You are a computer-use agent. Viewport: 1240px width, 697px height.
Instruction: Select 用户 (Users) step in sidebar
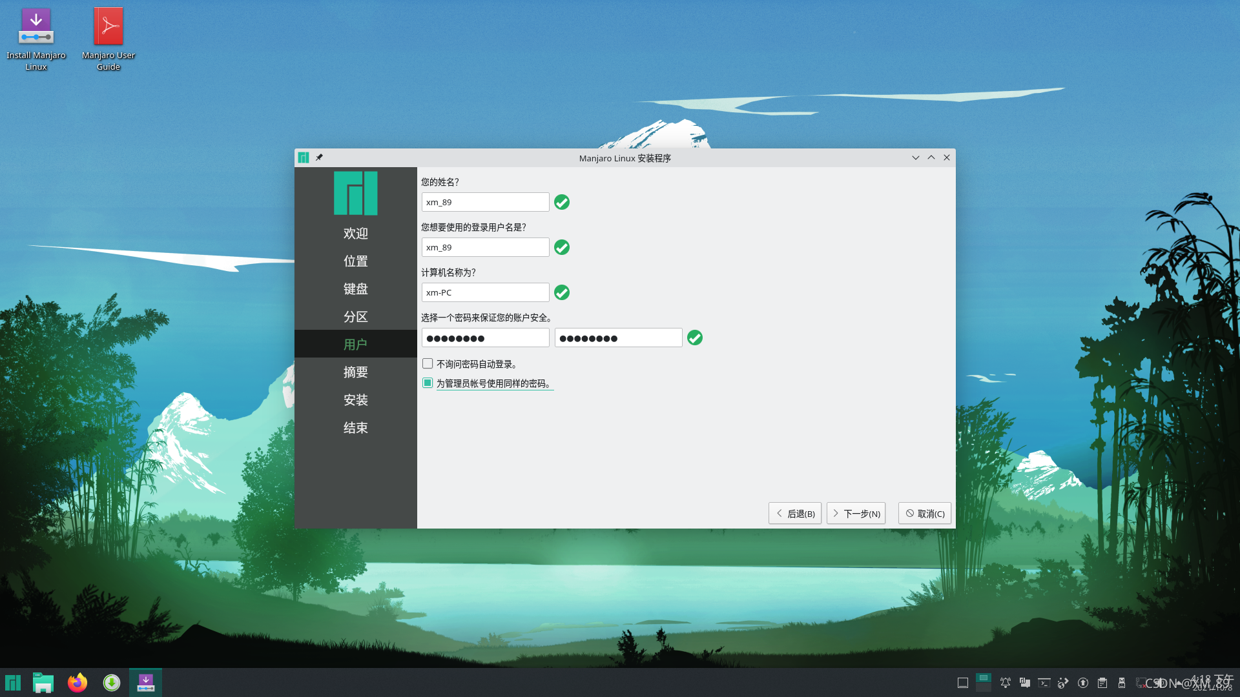(x=356, y=344)
